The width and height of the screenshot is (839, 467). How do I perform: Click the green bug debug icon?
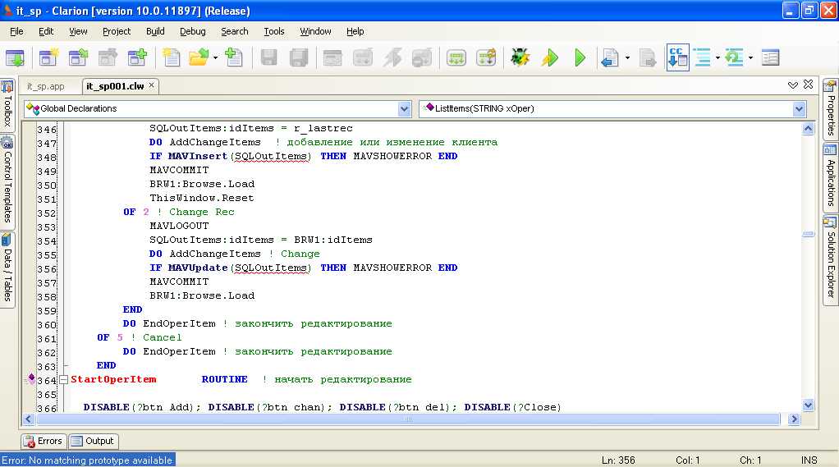point(519,57)
